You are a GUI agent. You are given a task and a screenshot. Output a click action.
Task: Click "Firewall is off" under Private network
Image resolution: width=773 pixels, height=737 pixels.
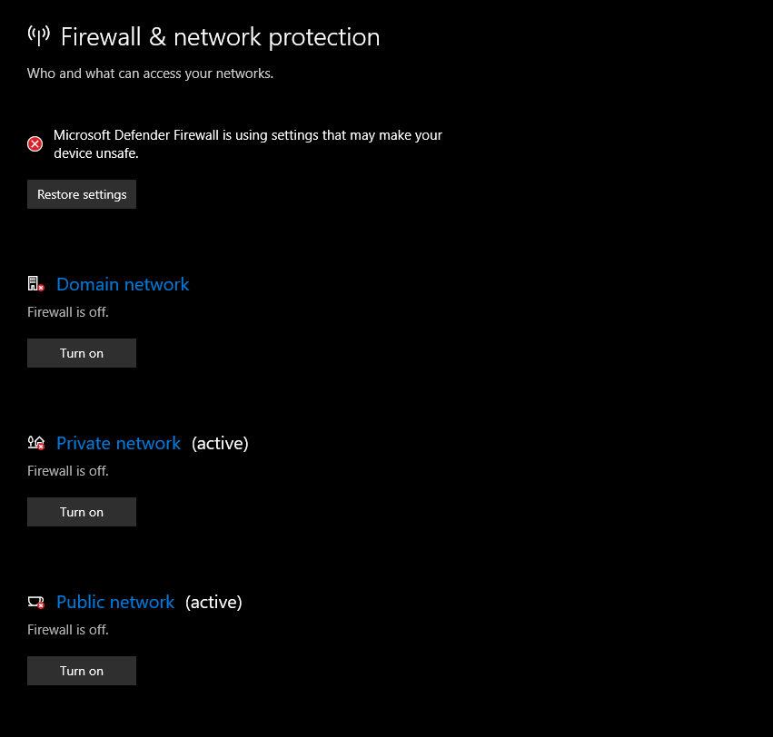(68, 471)
